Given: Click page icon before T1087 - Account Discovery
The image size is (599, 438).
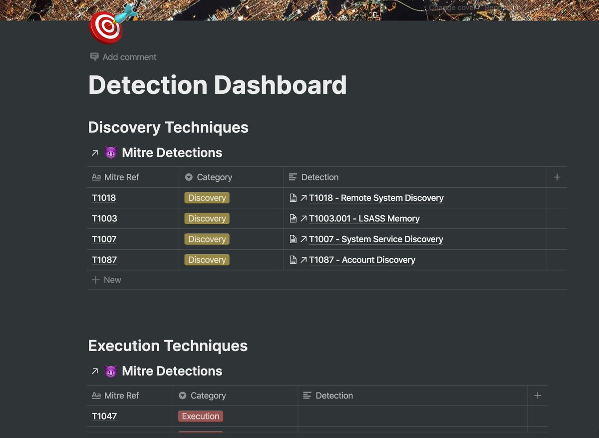Looking at the screenshot, I should (293, 260).
